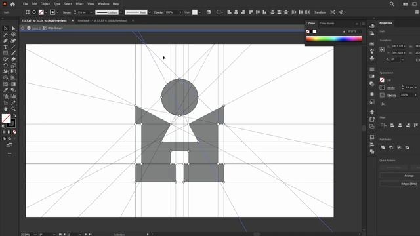
Task: Open File menu
Action: coord(25,4)
